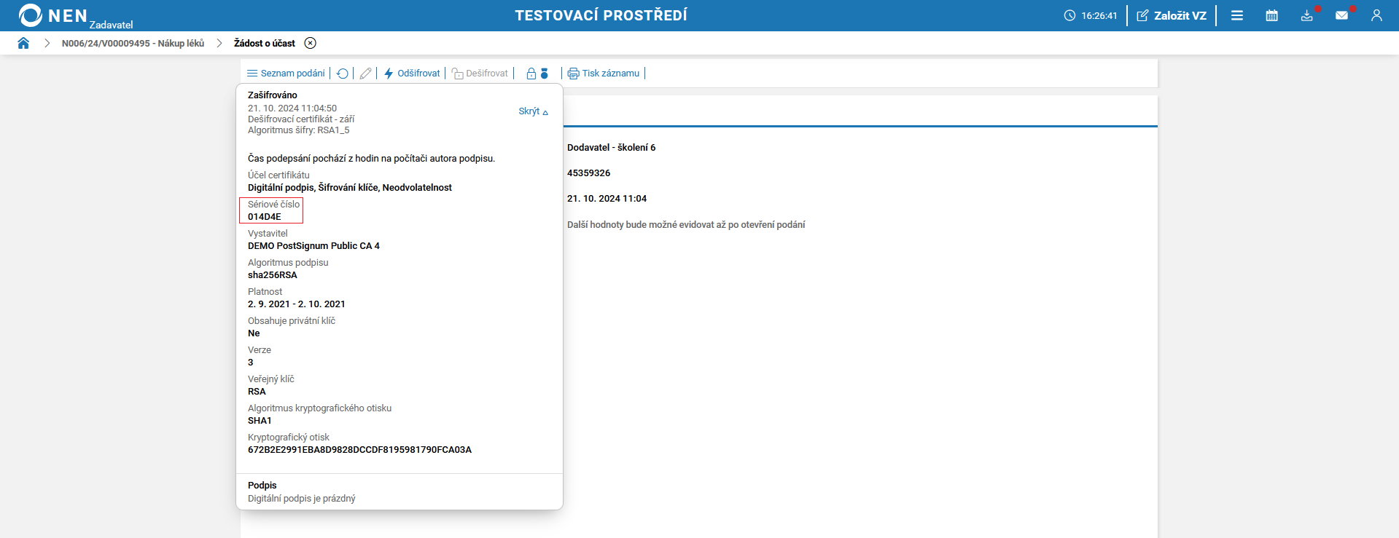Select supplier name Dodavatel - školení 6
The height and width of the screenshot is (538, 1399).
[x=612, y=148]
